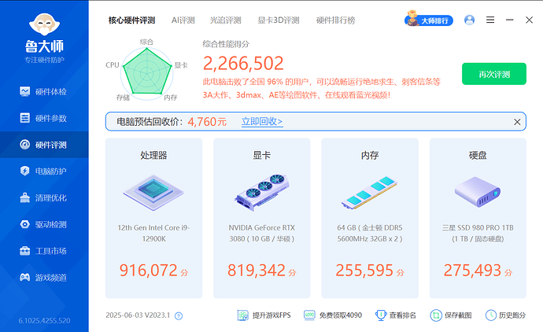Click 电脑防护 shield icon
The height and width of the screenshot is (332, 543).
click(x=25, y=171)
